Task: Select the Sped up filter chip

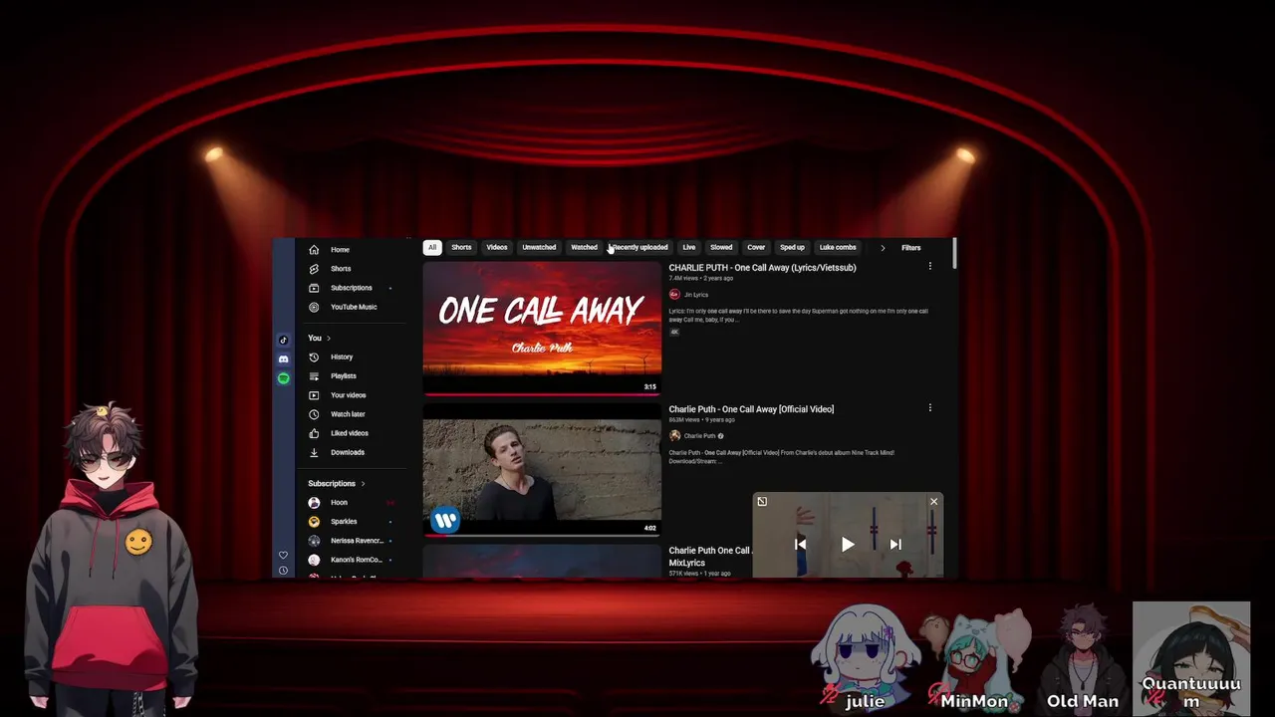Action: 792,248
